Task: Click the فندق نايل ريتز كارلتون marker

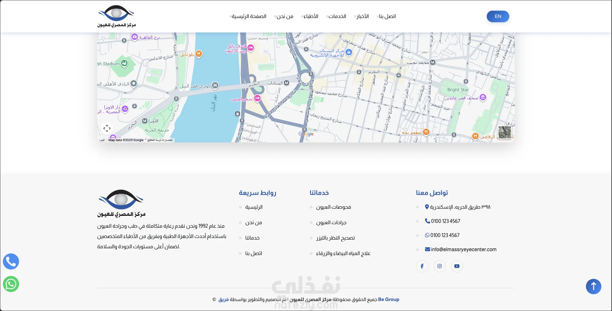Action: pos(251,48)
